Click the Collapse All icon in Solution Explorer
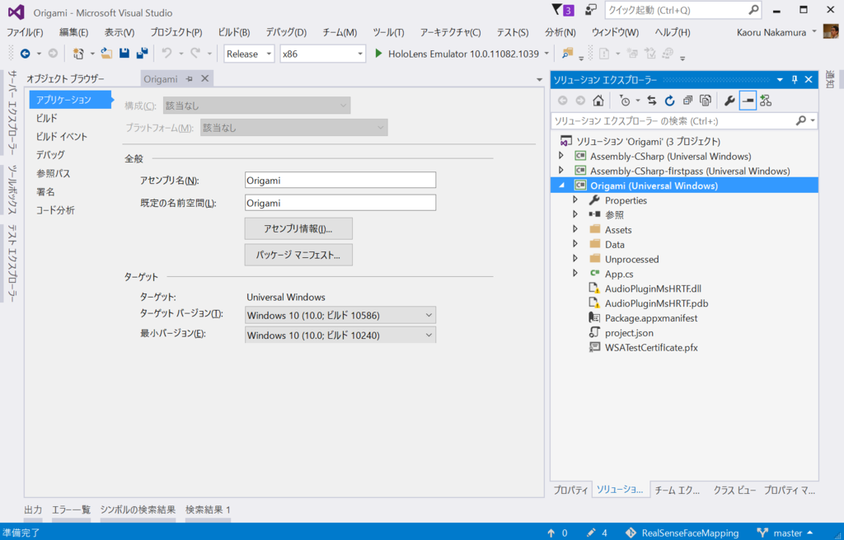Viewport: 844px width, 540px height. point(687,101)
